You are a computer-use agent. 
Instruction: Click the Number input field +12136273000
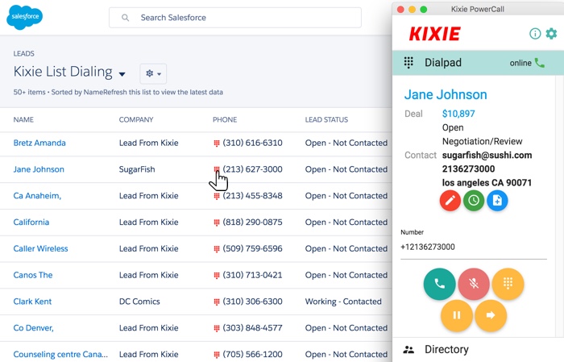474,248
